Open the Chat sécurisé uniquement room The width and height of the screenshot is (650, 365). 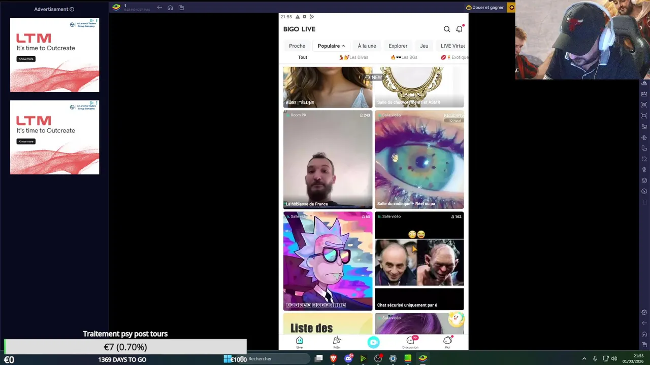(x=419, y=261)
